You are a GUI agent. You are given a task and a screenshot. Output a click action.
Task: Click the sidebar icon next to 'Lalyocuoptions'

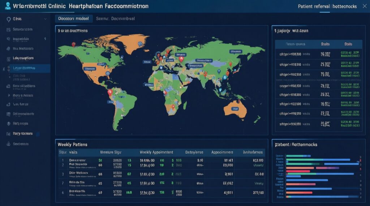pos(9,58)
